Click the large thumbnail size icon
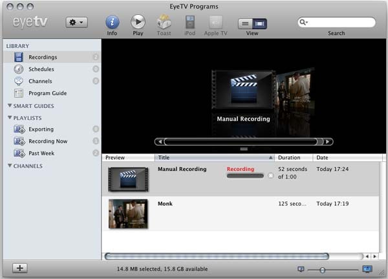This screenshot has height=279, width=388. point(367,269)
